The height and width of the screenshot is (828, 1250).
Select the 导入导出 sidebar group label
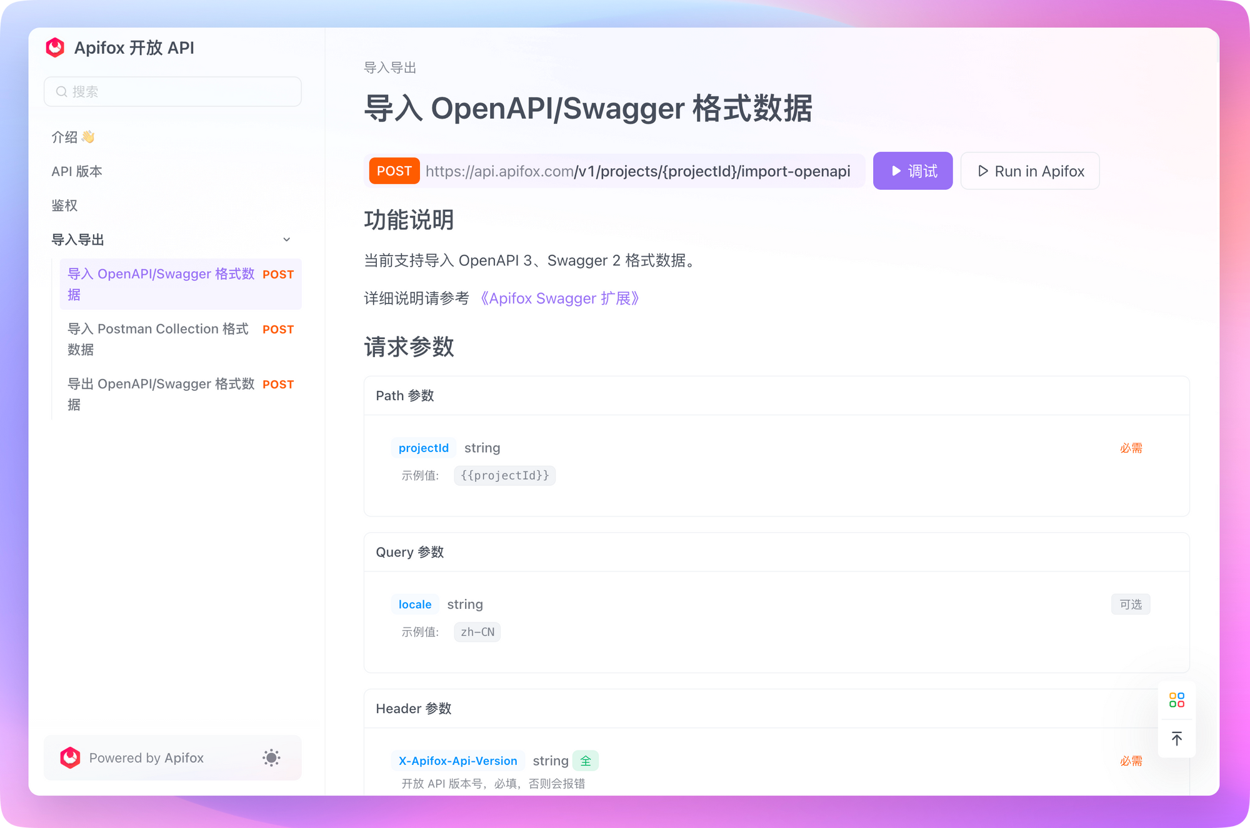(77, 240)
